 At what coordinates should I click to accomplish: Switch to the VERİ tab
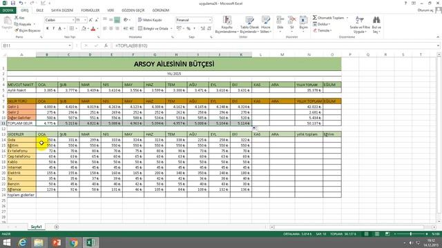110,10
